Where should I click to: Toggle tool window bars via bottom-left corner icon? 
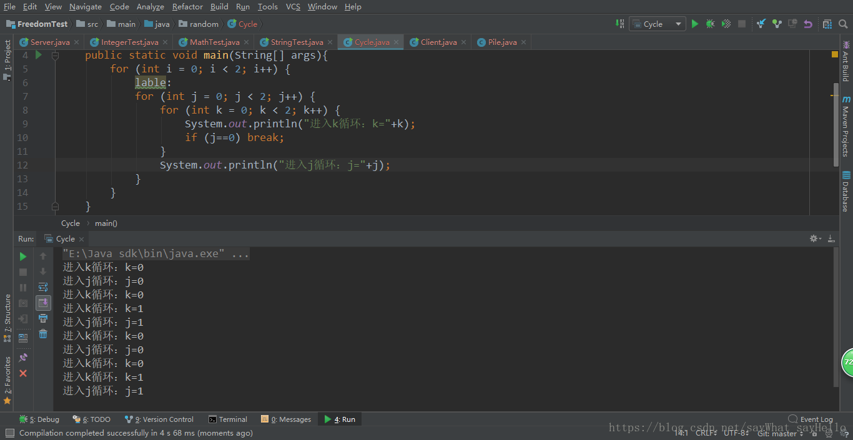pyautogui.click(x=9, y=433)
